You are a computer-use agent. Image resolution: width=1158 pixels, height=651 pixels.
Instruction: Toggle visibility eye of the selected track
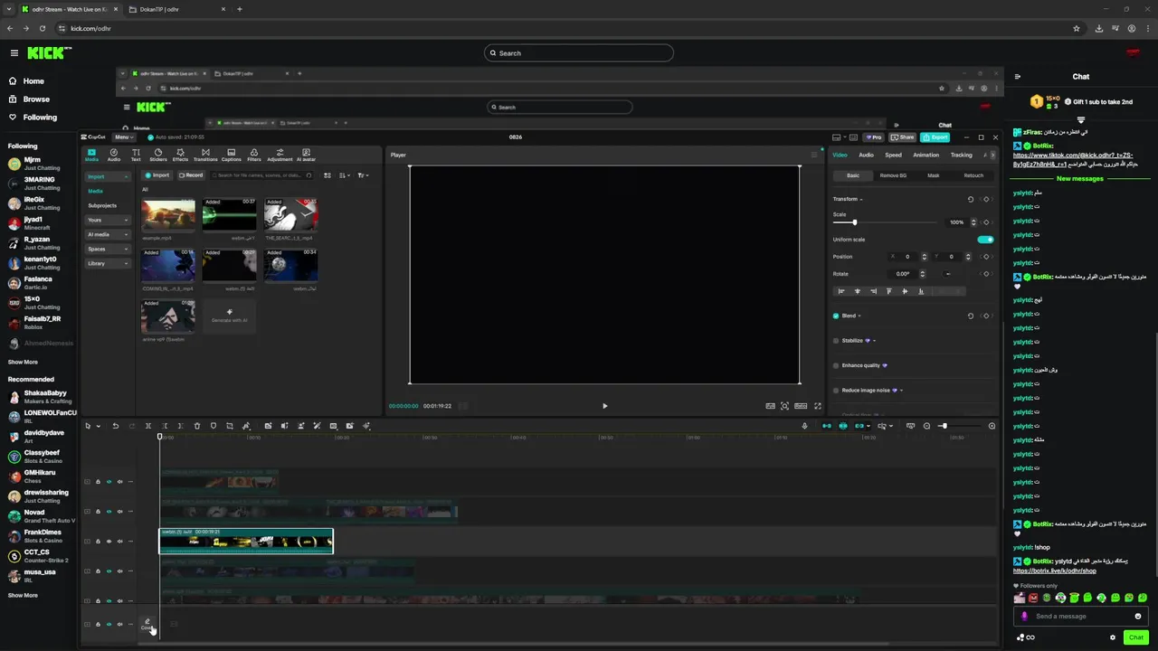tap(109, 542)
